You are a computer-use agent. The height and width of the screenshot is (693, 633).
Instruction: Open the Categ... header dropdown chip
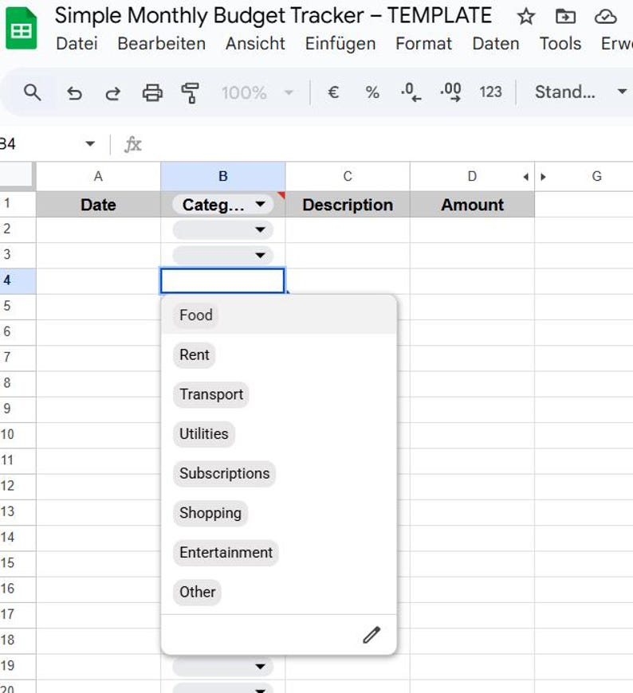[222, 205]
